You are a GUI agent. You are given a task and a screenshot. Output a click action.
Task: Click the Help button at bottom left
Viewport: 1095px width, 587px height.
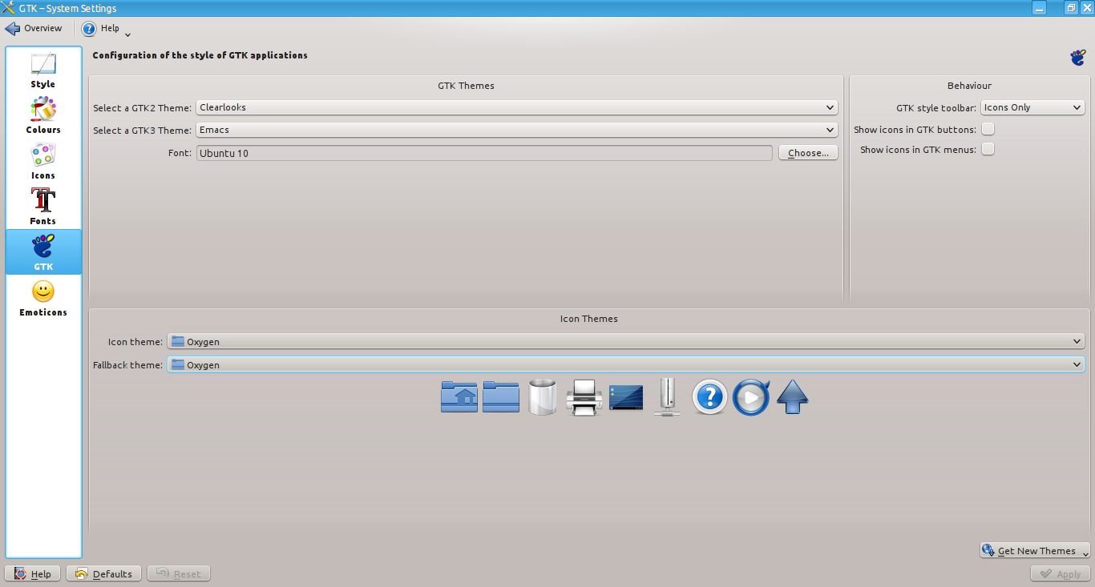tap(33, 573)
